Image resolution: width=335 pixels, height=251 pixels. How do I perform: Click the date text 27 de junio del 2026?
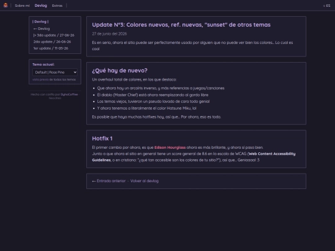pos(109,33)
